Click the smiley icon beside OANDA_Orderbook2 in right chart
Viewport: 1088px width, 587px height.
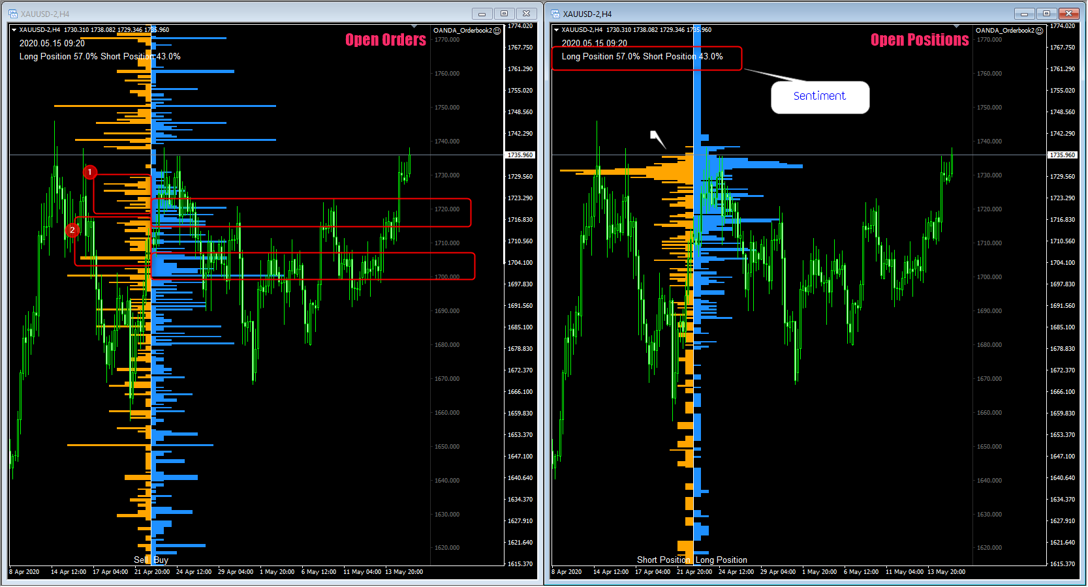1040,31
